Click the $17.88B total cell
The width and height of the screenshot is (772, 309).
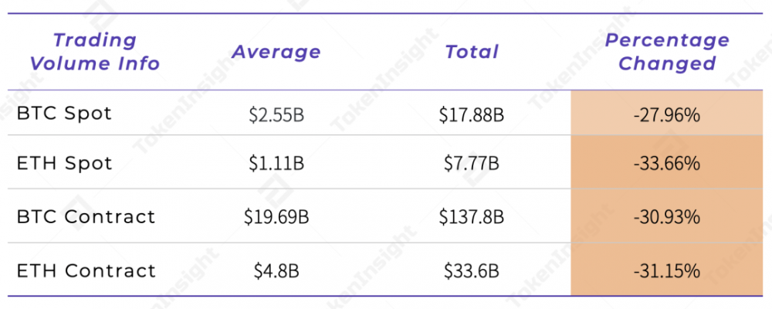pos(472,116)
